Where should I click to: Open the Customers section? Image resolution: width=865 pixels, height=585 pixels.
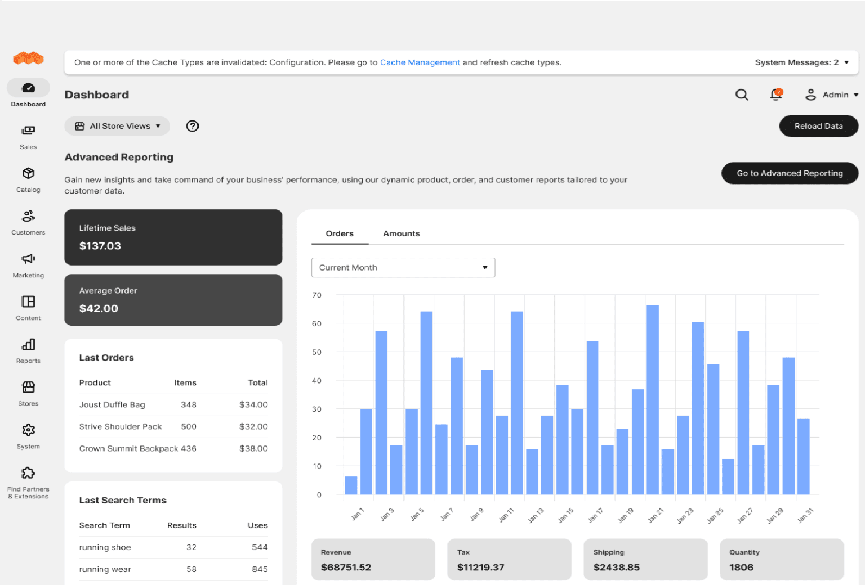coord(28,220)
